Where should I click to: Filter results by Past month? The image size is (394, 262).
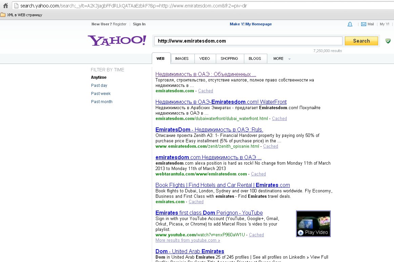pyautogui.click(x=102, y=101)
